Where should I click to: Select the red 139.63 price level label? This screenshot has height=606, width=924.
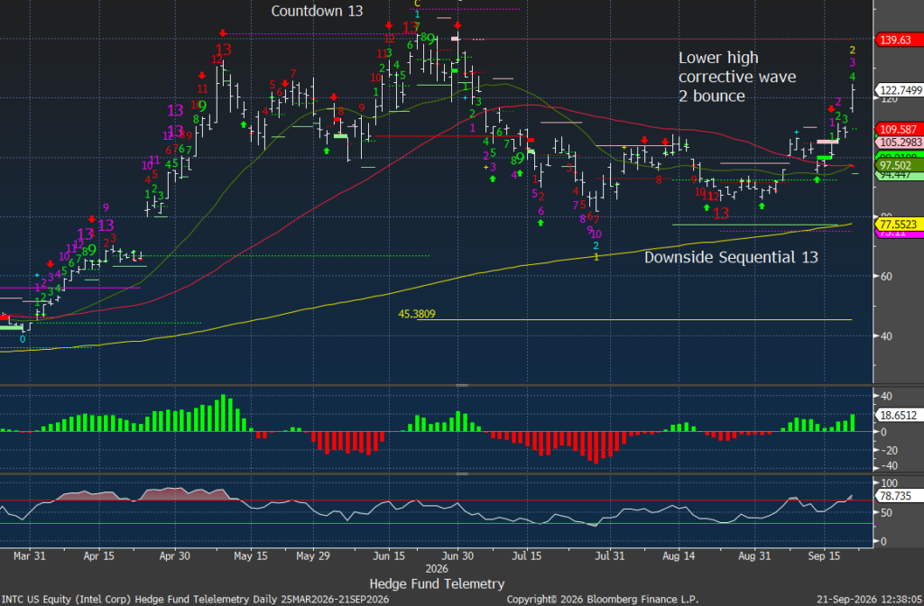point(896,40)
